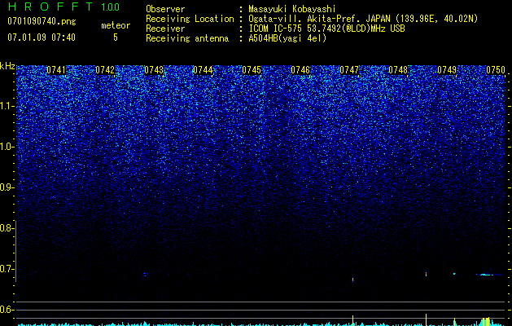The width and height of the screenshot is (512, 326).
Task: Click time marker 0746
Action: pos(300,70)
